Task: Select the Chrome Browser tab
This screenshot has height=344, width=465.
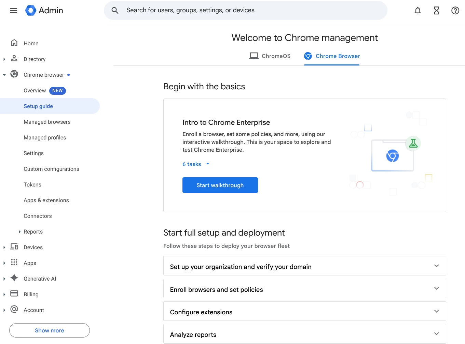Action: [332, 56]
